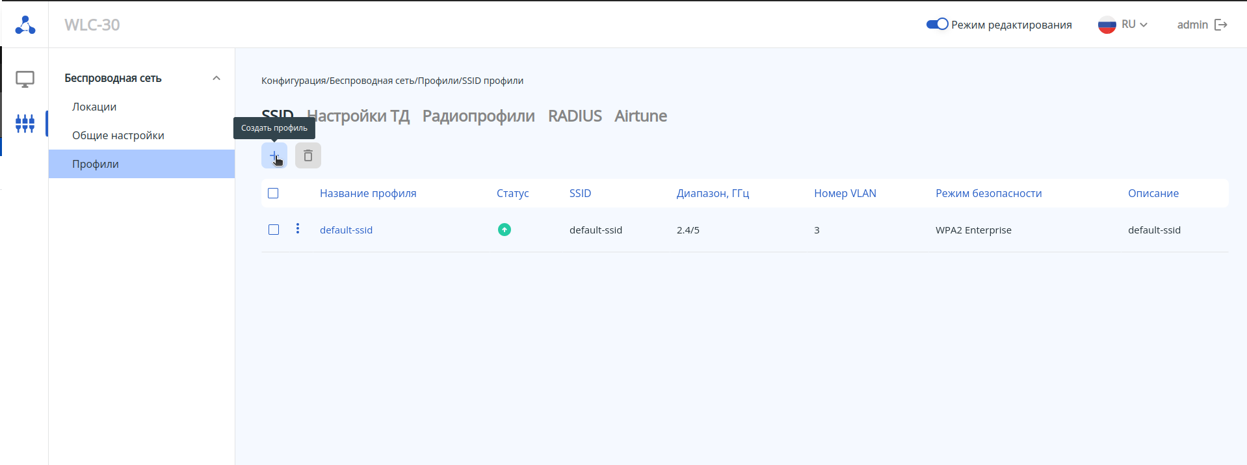
Task: Collapse the Беспроводная сеть section
Action: click(217, 78)
